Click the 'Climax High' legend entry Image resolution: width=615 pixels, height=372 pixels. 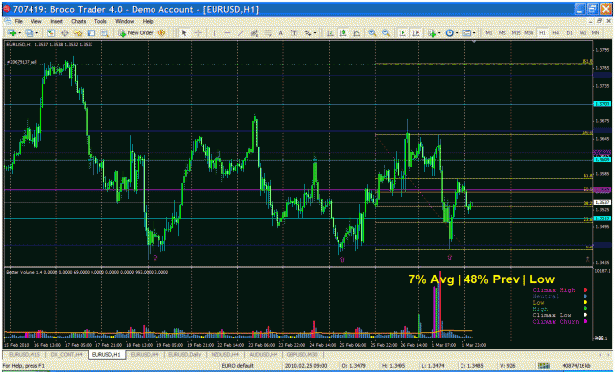554,290
